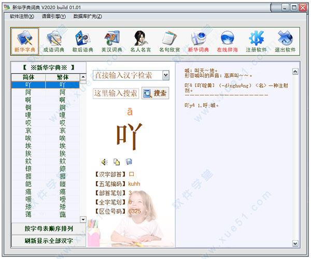
Task: Click the 刷新显示全部汉字 button
Action: [48, 240]
